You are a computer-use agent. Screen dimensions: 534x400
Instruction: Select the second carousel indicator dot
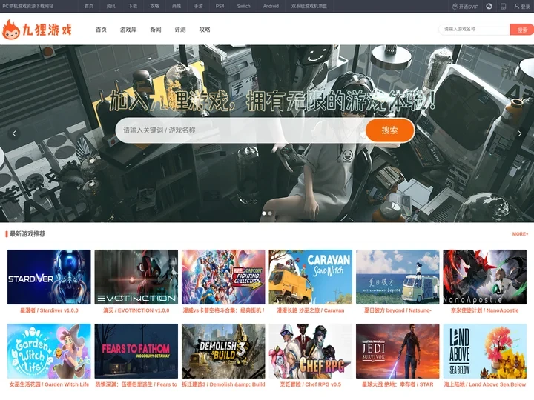[x=270, y=213]
